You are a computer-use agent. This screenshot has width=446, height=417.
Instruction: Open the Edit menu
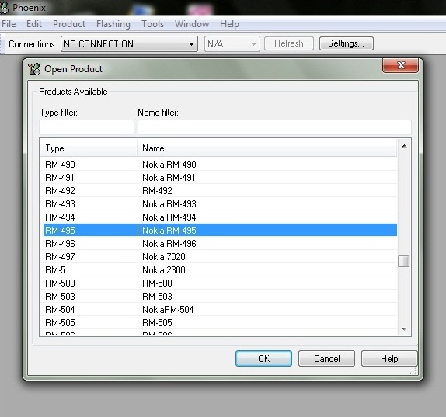(x=34, y=24)
